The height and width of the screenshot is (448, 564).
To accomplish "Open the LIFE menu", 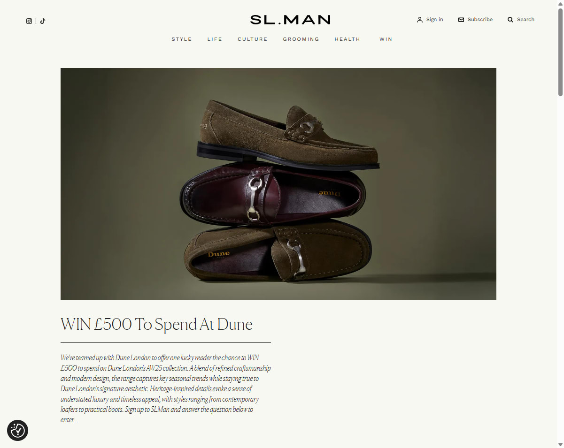I will [215, 39].
